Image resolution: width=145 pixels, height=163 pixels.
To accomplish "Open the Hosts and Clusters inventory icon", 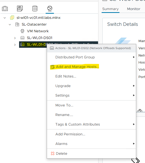I will (5, 9).
